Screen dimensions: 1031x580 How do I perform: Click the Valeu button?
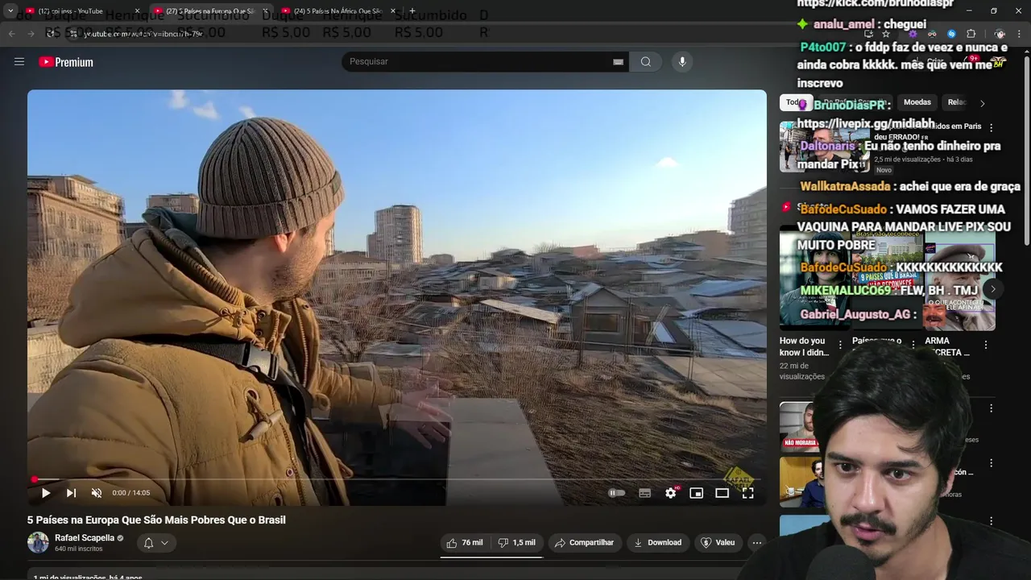[x=718, y=543]
